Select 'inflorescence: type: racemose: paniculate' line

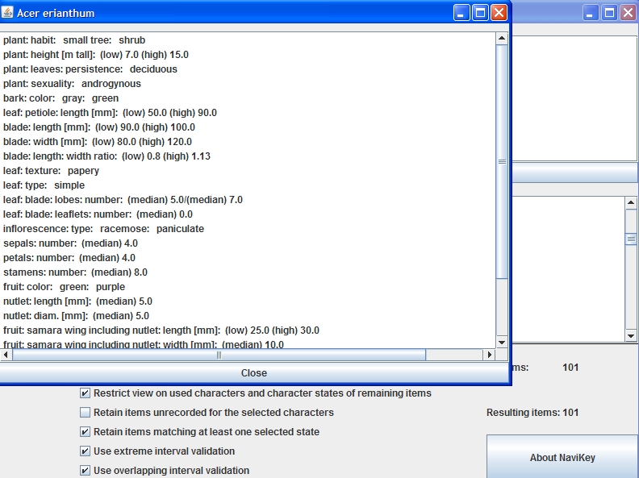(x=103, y=228)
